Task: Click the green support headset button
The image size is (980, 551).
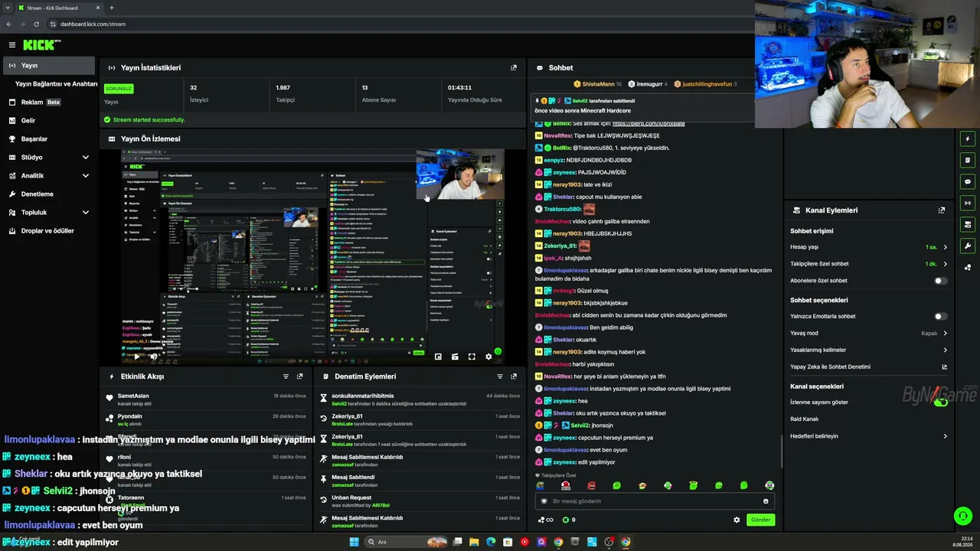Action: 963,516
